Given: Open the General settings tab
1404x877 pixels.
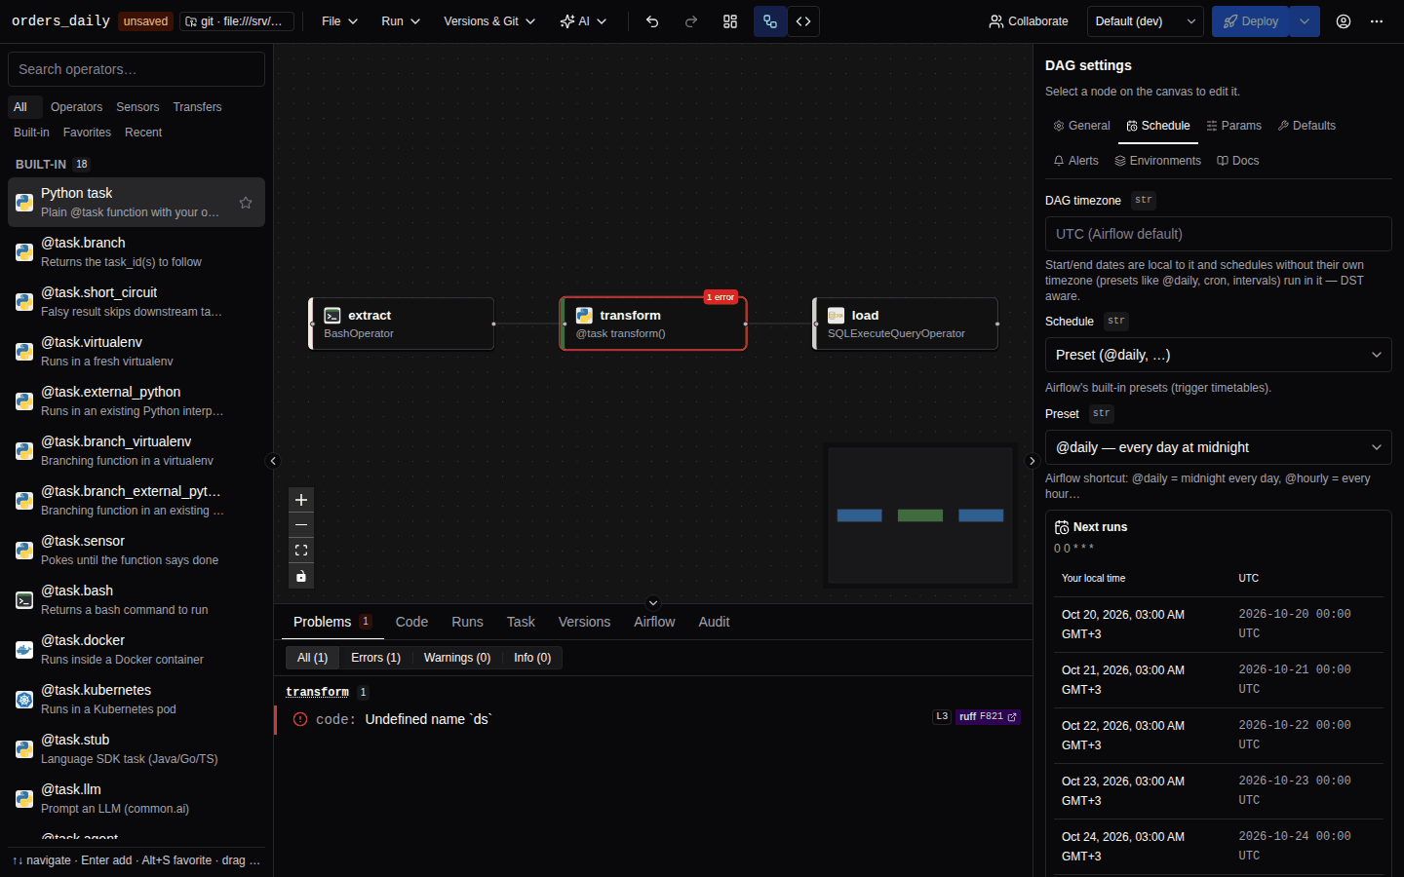Looking at the screenshot, I should coord(1081,126).
